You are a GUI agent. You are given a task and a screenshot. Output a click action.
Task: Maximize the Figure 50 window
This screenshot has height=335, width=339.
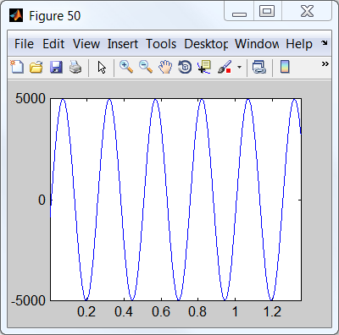[x=267, y=12]
